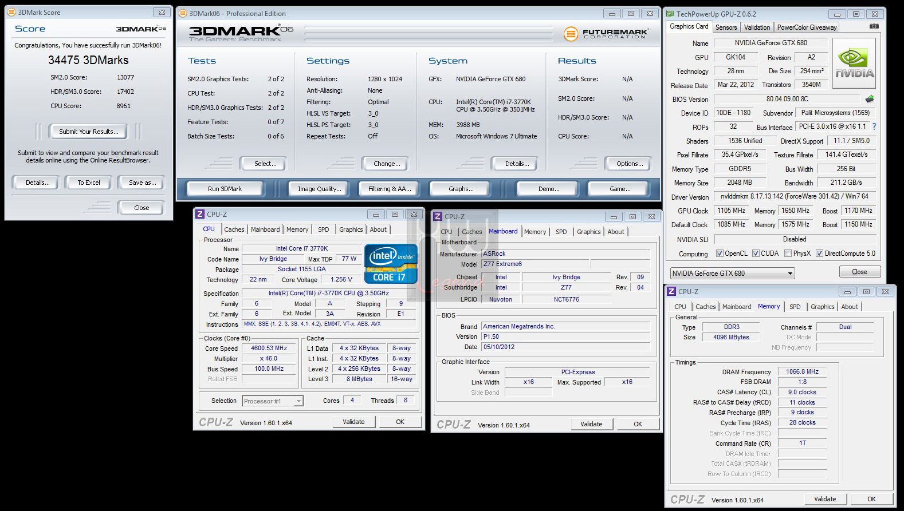The height and width of the screenshot is (511, 904).
Task: Click Submit Your Results button
Action: pos(89,132)
